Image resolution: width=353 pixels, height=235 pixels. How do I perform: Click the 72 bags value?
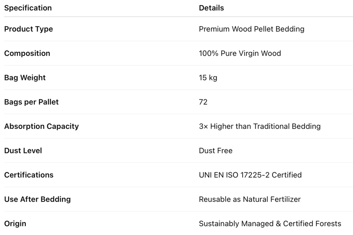(x=203, y=102)
